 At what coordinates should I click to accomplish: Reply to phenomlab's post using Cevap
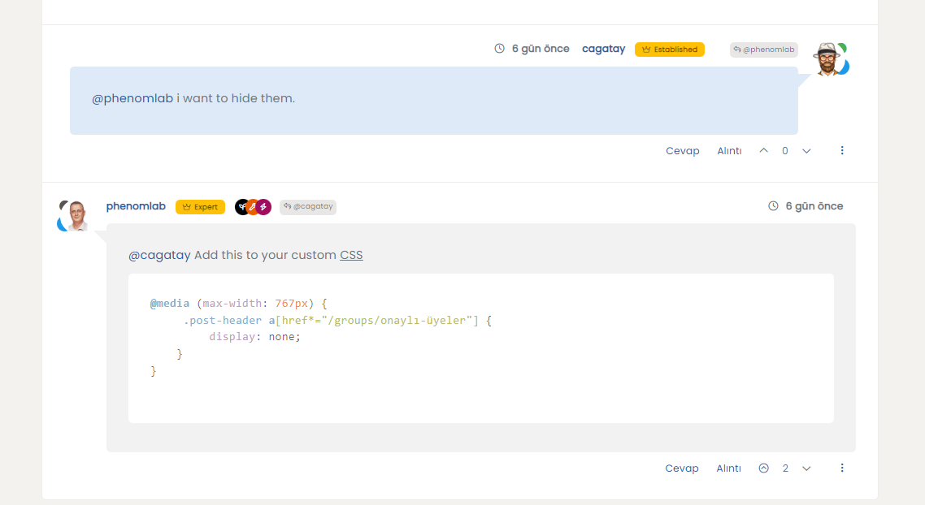coord(682,468)
